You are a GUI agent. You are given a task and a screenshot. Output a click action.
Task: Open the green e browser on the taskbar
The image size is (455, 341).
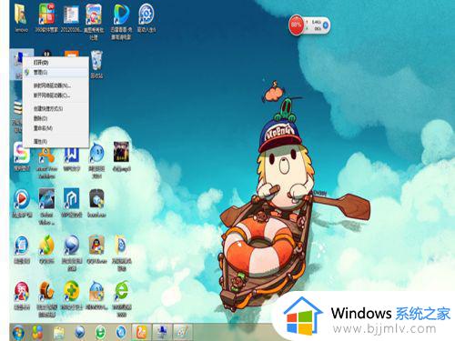tap(101, 333)
